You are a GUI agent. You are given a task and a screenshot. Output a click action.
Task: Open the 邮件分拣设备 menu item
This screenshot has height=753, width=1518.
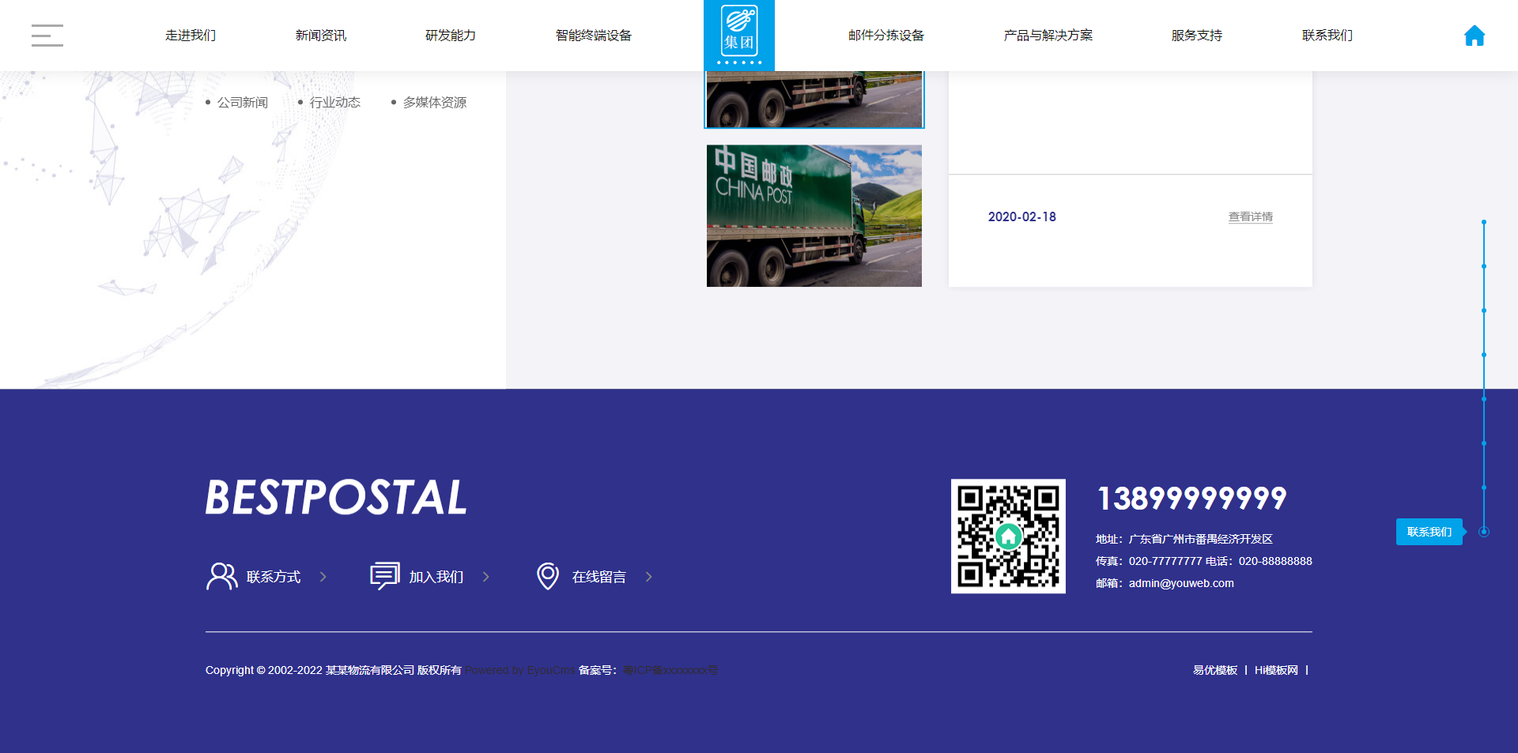click(886, 36)
